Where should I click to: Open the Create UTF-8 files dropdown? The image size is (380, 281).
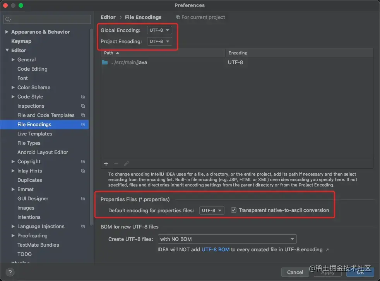click(227, 239)
